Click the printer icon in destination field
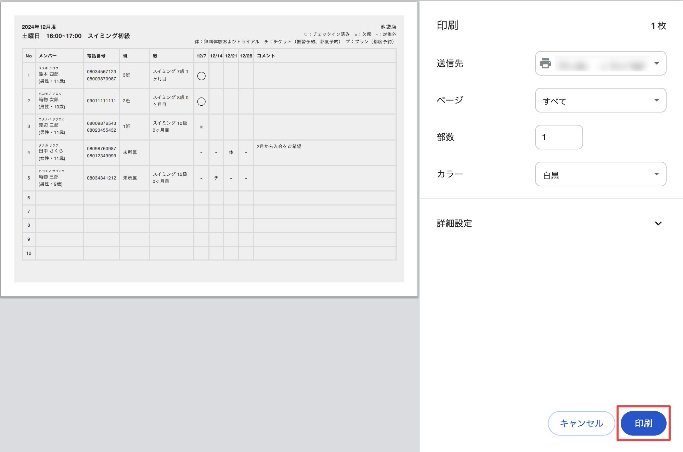The height and width of the screenshot is (452, 683). point(545,63)
